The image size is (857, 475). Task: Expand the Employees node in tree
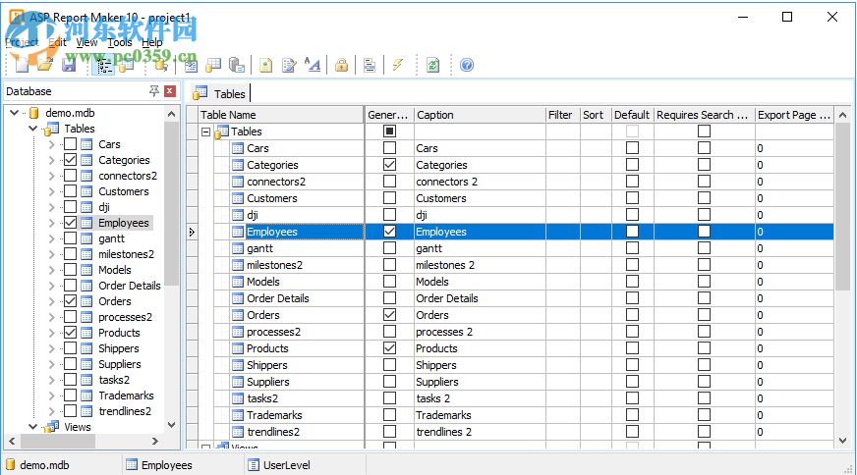coord(51,223)
